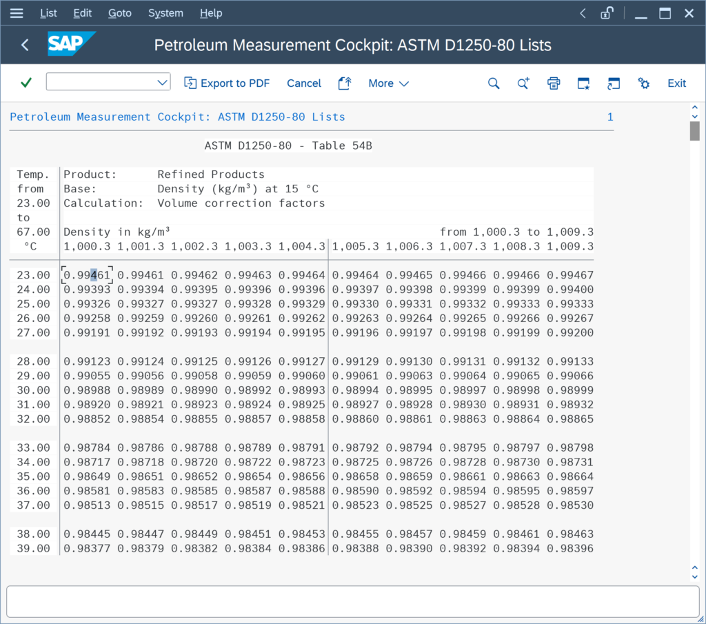Screen dimensions: 706x624
Task: Click value 0.98994 in the 30.00 row
Action: [x=355, y=390]
